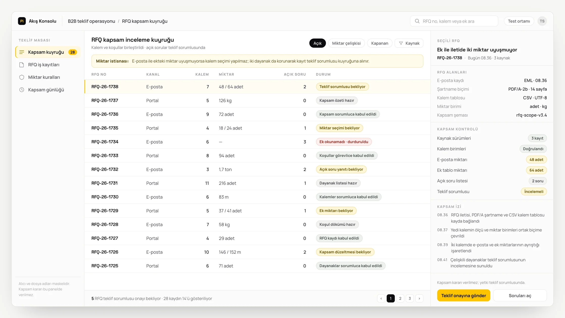Image resolution: width=565 pixels, height=318 pixels.
Task: Select row RFQ-26-1737
Action: pos(257,100)
